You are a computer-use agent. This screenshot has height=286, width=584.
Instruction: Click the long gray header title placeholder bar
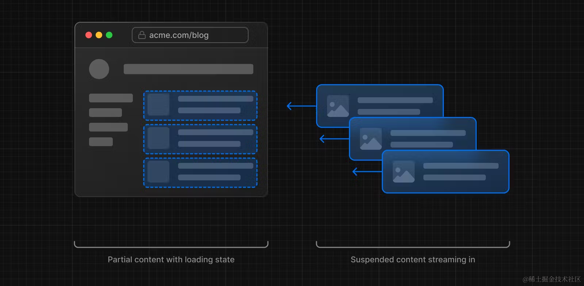click(x=188, y=69)
